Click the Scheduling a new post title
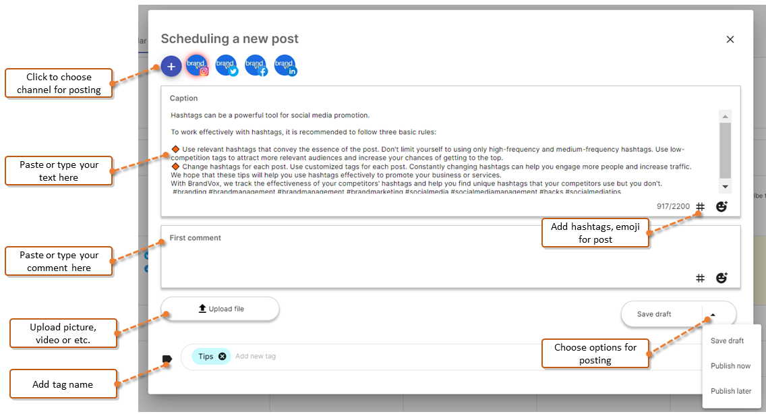 [230, 38]
